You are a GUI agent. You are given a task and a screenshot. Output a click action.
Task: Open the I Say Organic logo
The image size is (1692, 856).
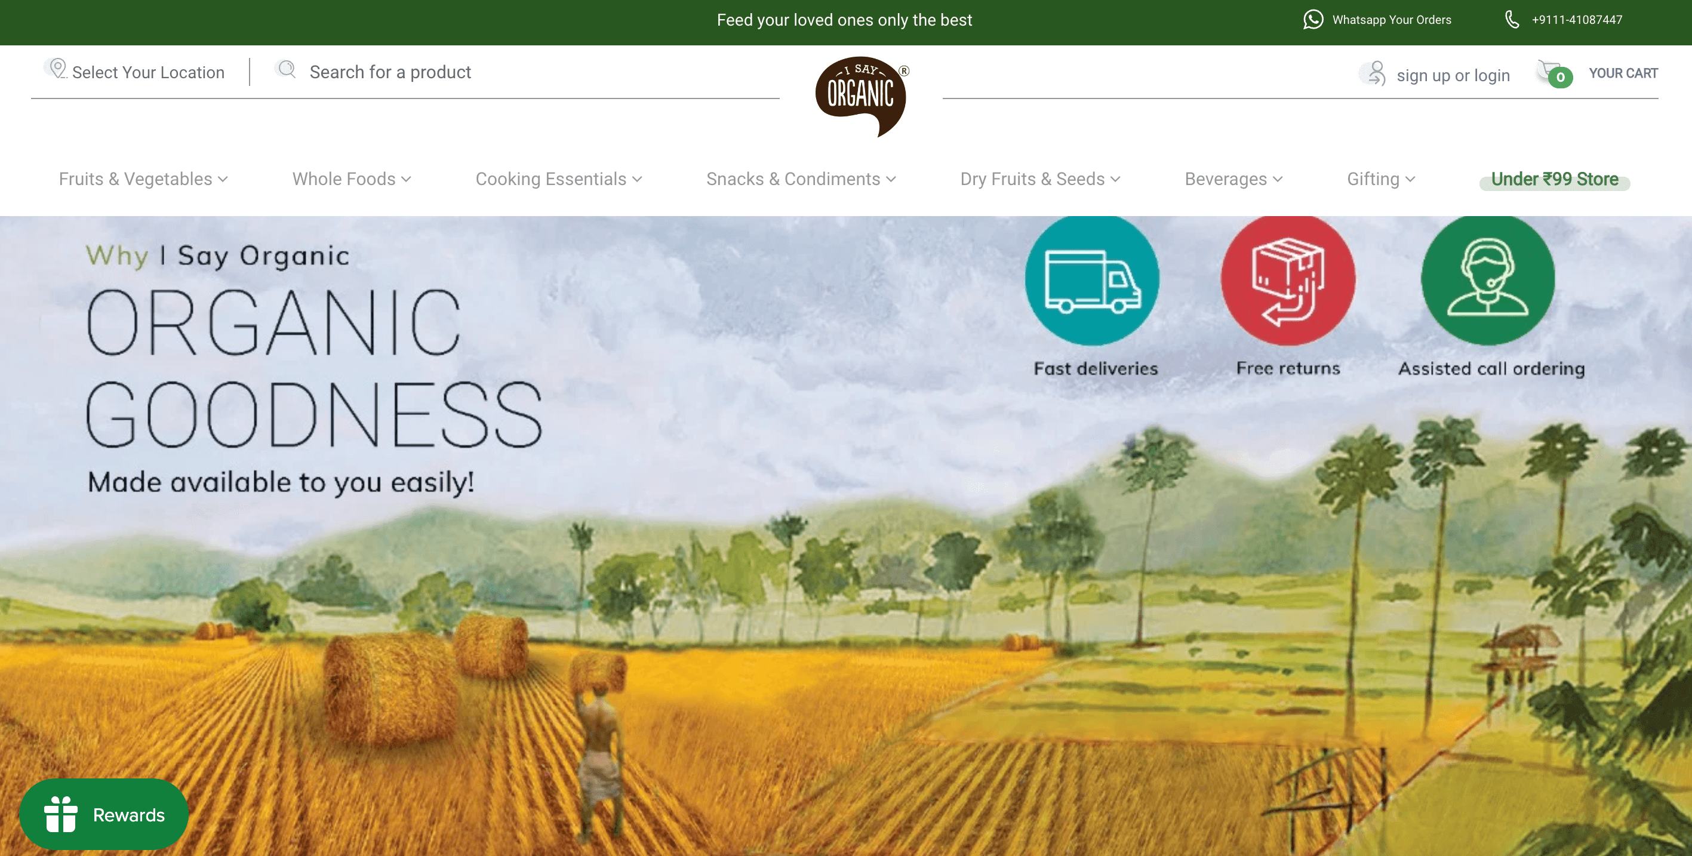coord(861,97)
